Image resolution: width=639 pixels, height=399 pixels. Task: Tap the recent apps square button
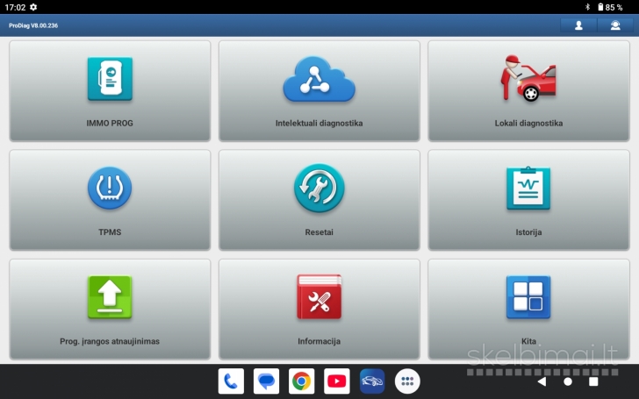(593, 381)
